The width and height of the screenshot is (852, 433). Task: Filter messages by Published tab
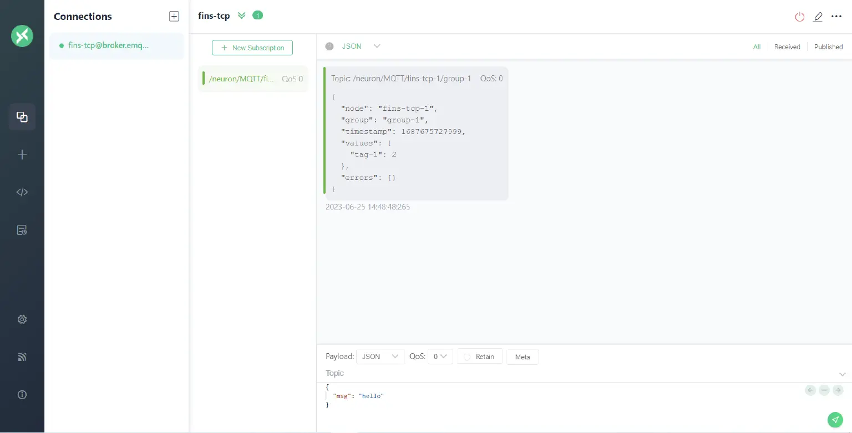(x=828, y=47)
